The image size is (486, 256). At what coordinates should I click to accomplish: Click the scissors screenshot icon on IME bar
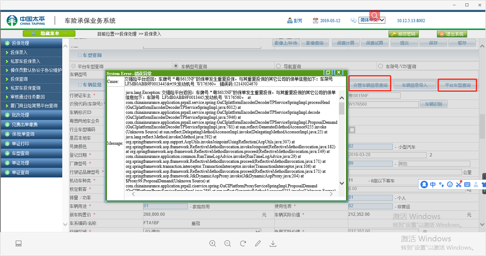[459, 184]
